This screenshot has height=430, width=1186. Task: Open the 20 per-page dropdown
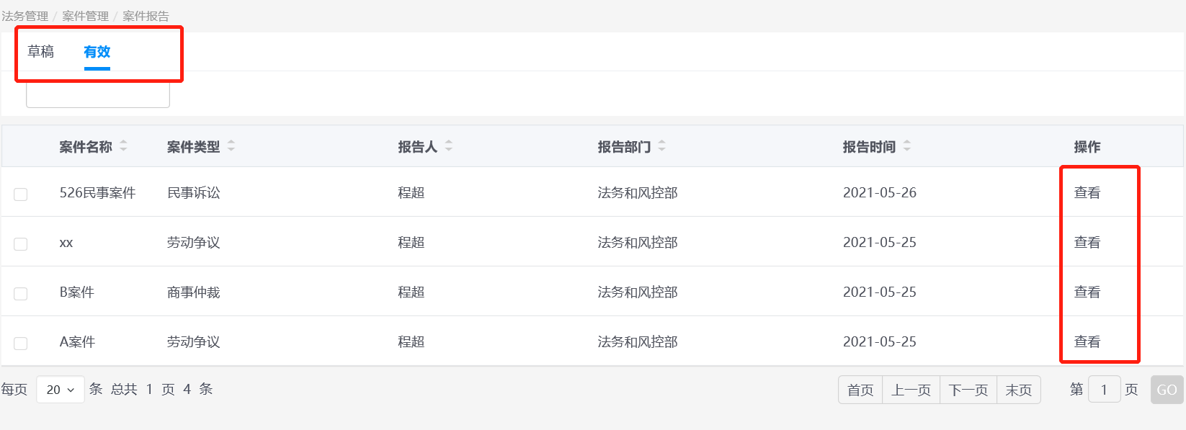(x=61, y=390)
